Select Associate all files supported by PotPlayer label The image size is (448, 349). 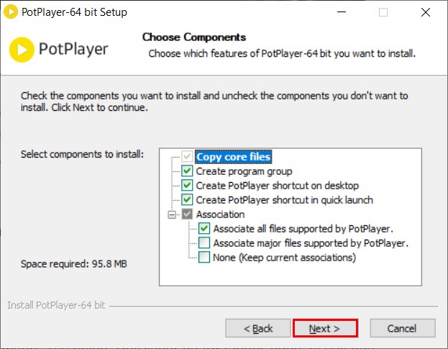pyautogui.click(x=303, y=229)
